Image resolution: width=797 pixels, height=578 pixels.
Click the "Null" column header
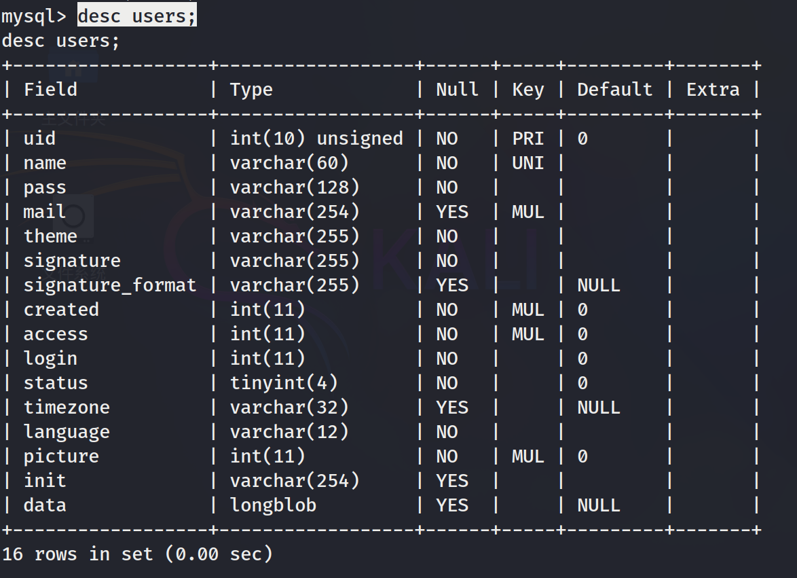pos(457,90)
